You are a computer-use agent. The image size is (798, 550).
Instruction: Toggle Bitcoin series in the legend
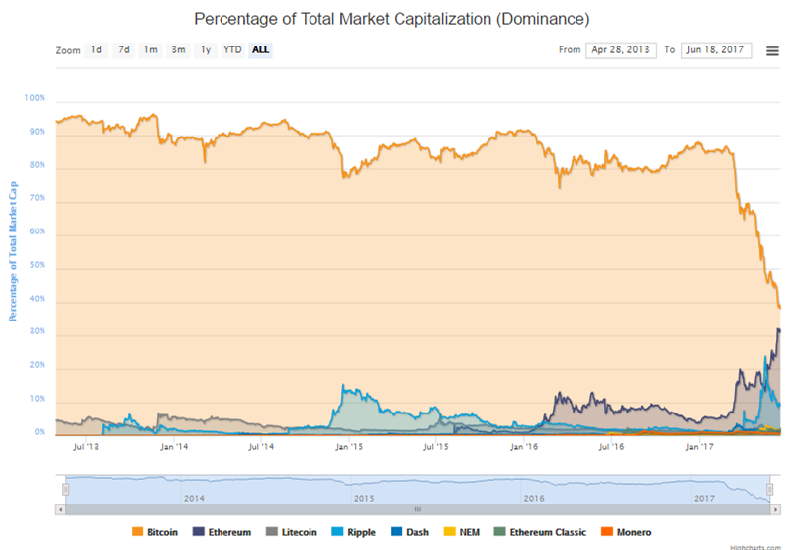[x=161, y=532]
